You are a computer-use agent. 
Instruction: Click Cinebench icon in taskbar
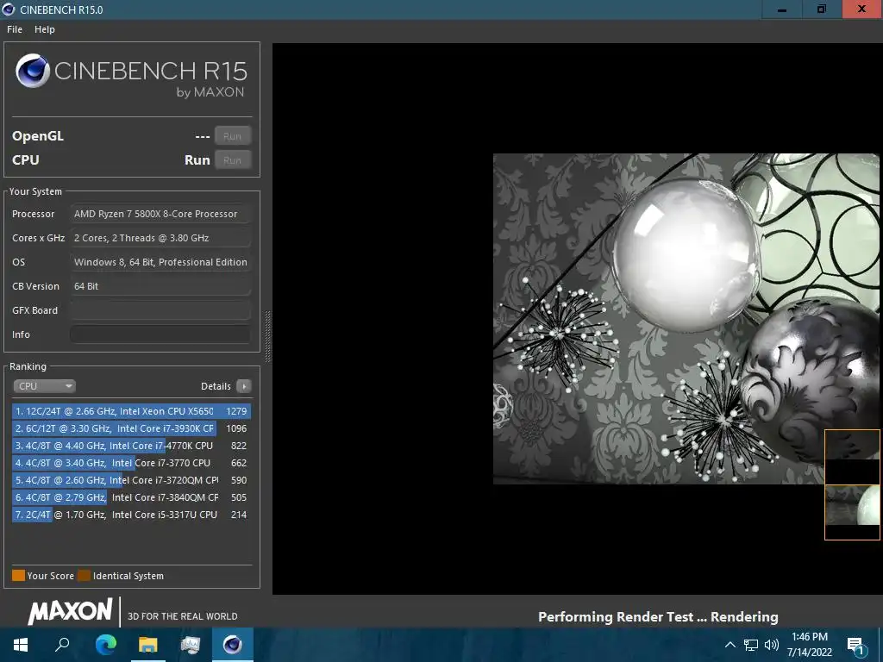click(x=233, y=645)
